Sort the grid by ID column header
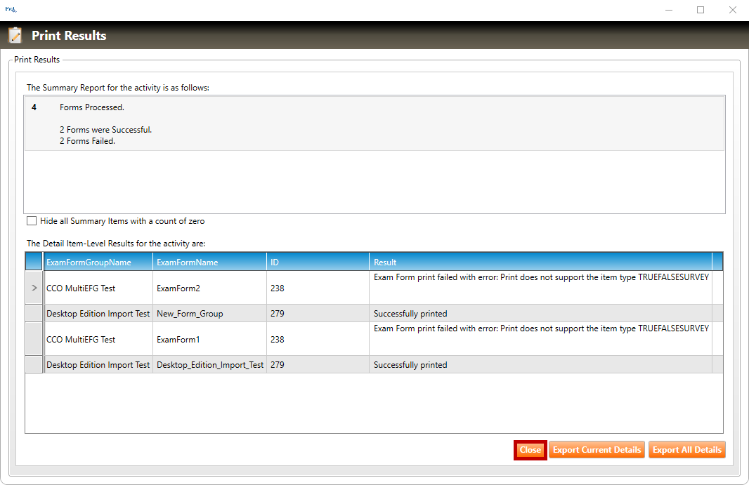 pos(318,262)
